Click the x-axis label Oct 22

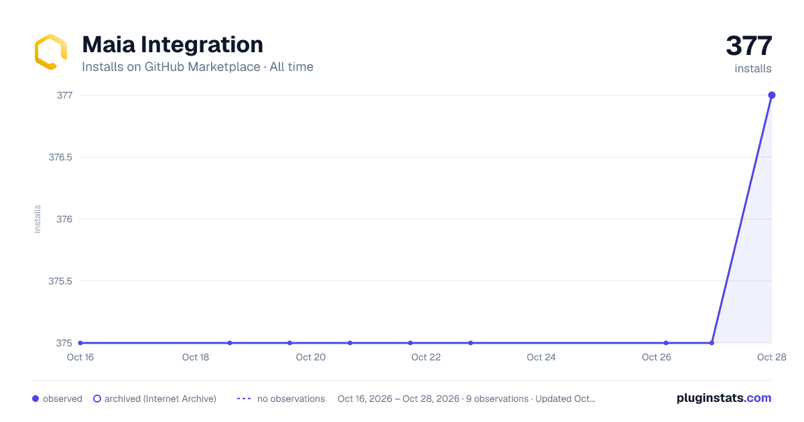pos(426,357)
